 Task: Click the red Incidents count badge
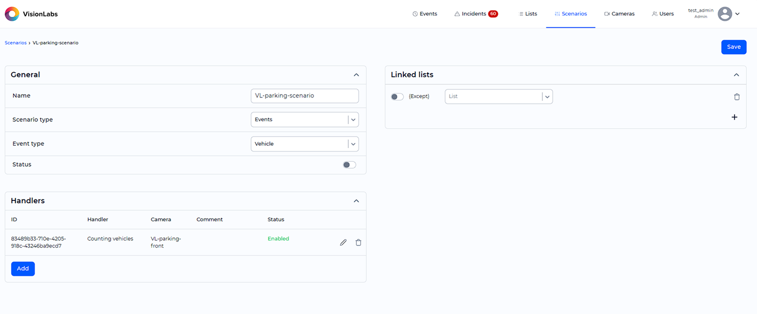[x=493, y=14]
